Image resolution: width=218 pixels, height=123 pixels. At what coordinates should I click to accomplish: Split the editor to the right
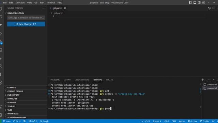click(x=214, y=8)
